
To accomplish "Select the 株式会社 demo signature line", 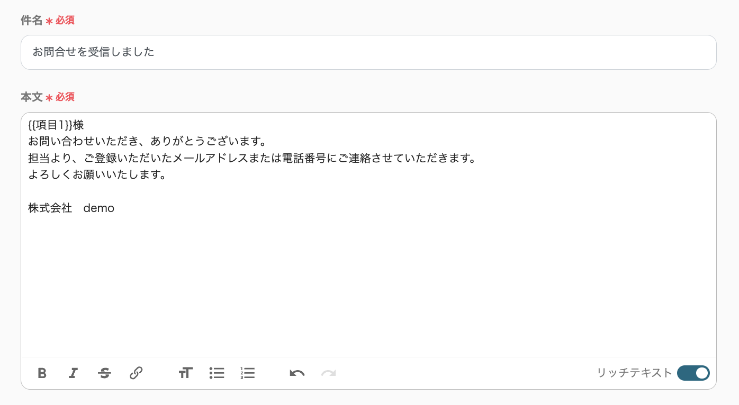I will point(71,208).
